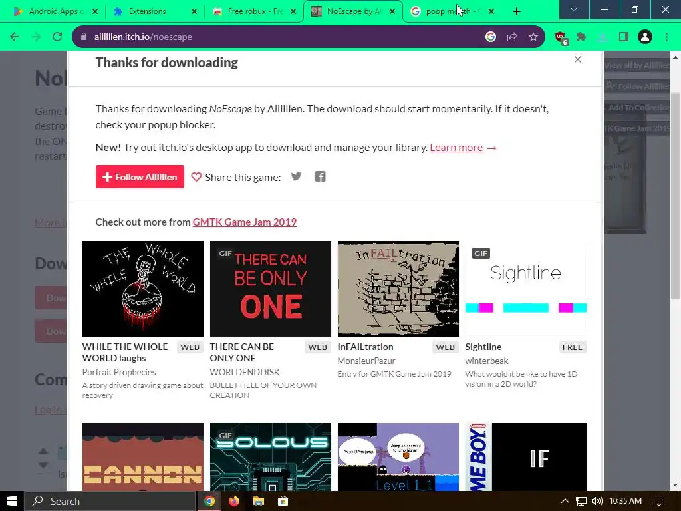Close the Extensions tab
Screen dimensions: 681x511
click(194, 11)
